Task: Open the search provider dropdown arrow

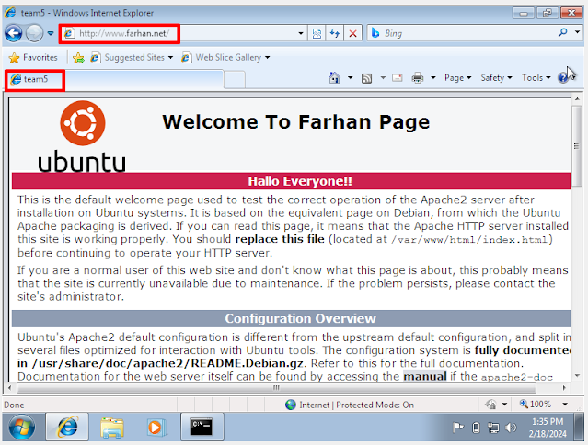Action: (577, 32)
